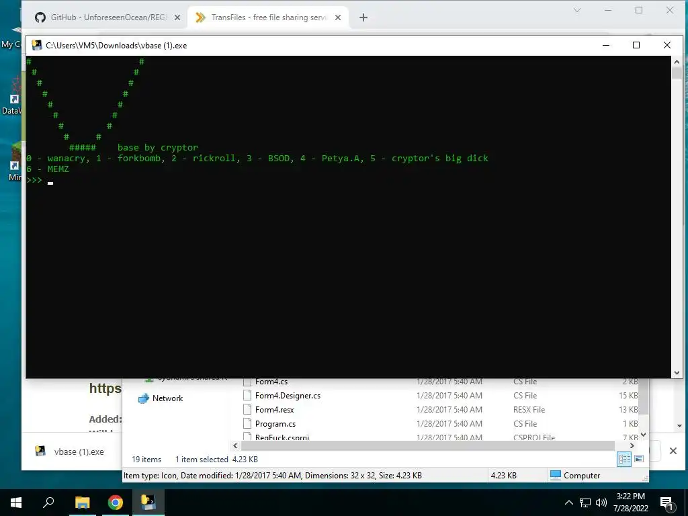Click Explorer horizontal scrollbar left arrow
Viewport: 688px width, 516px height.
coord(236,446)
